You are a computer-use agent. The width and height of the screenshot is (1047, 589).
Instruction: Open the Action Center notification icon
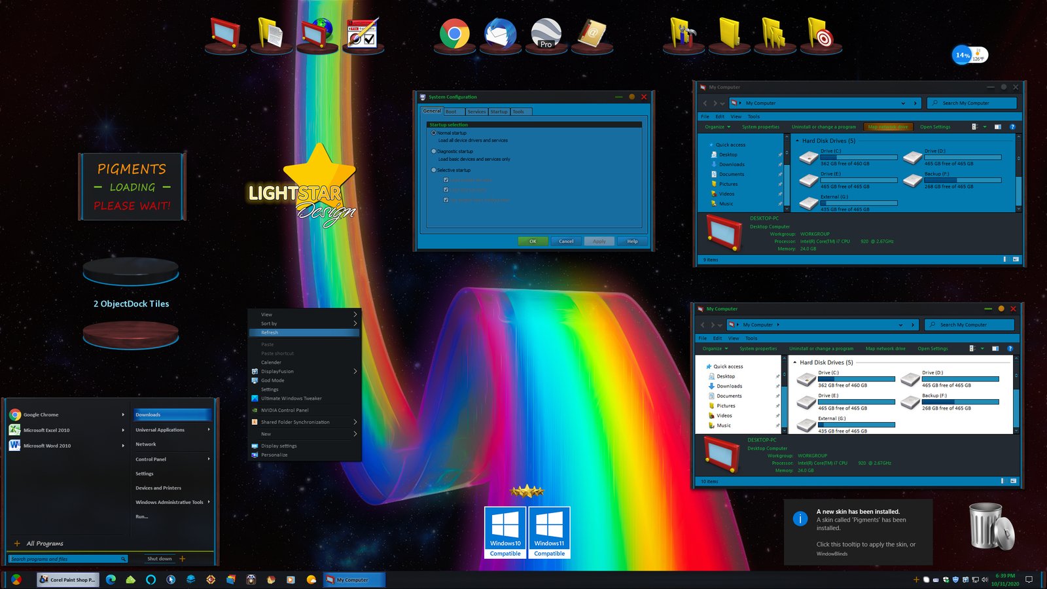coord(1029,579)
